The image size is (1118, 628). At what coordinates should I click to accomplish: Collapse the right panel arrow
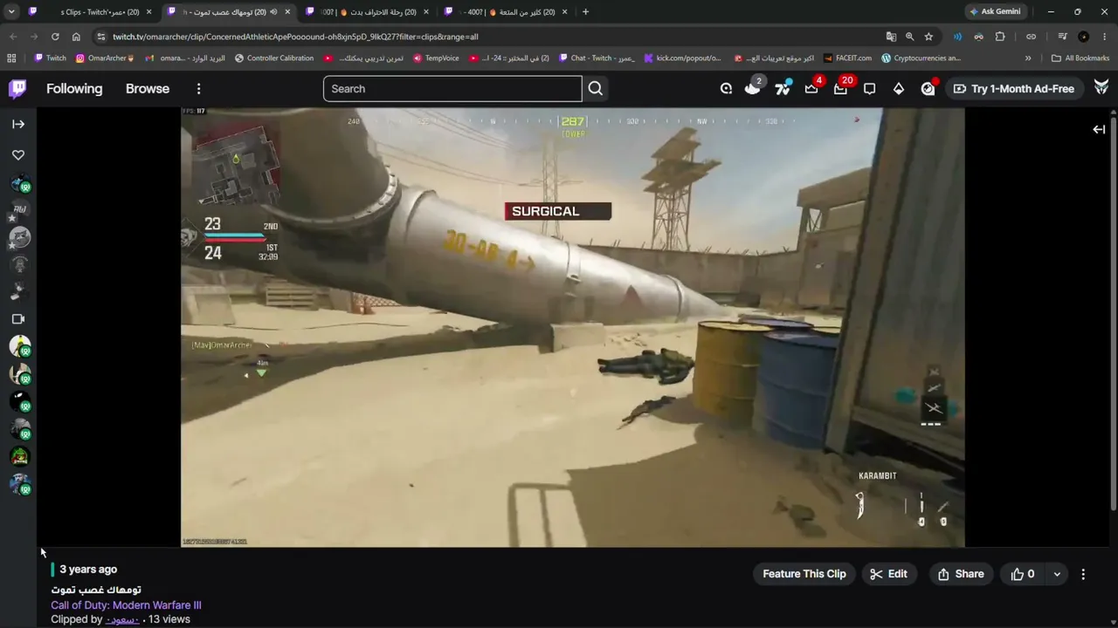(1099, 129)
